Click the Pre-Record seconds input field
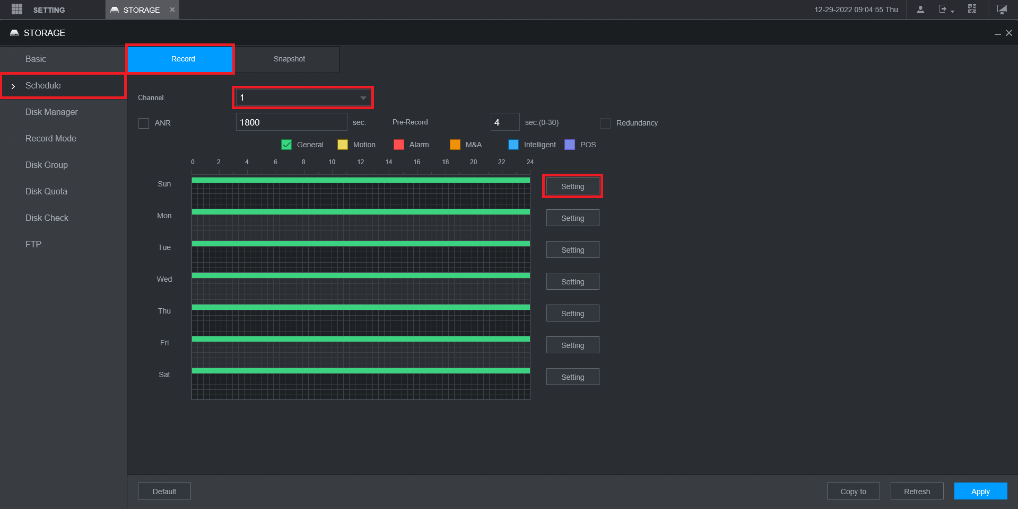This screenshot has width=1018, height=509. 505,122
